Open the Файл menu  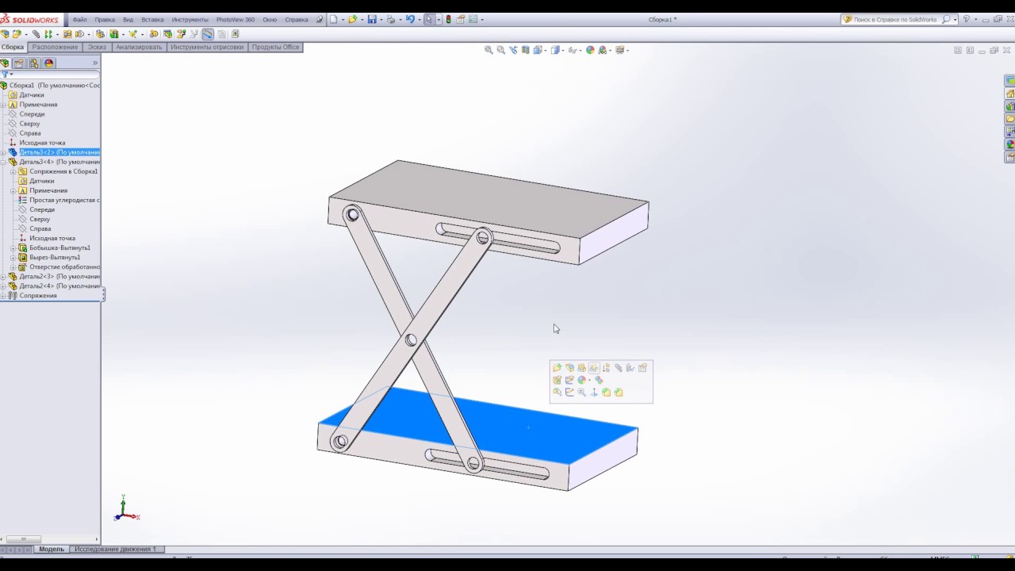pos(79,19)
